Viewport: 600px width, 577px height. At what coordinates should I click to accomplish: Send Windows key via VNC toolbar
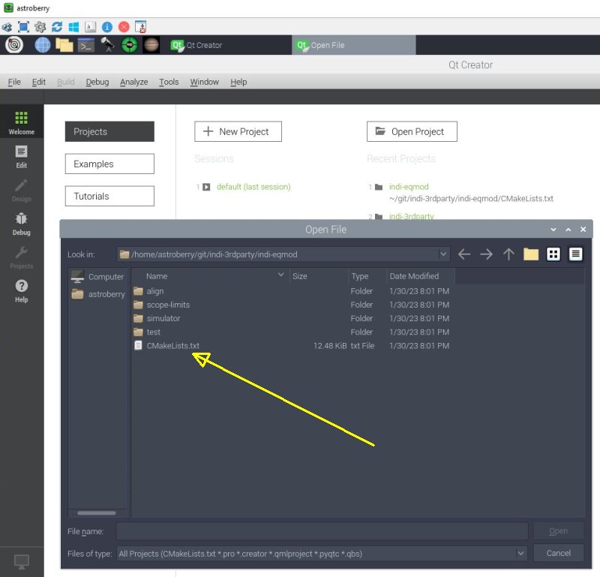[x=73, y=27]
